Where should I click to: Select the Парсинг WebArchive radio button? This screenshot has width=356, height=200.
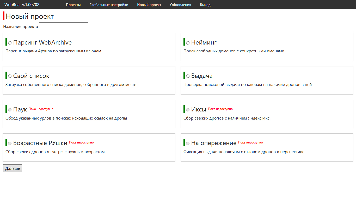click(10, 43)
